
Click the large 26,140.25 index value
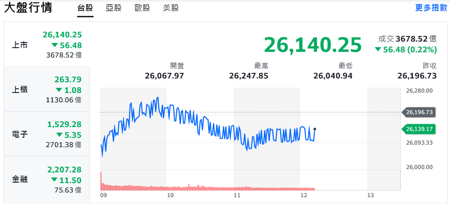coord(312,44)
